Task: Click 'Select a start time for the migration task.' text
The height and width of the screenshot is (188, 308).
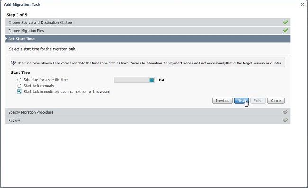Action: 43,49
